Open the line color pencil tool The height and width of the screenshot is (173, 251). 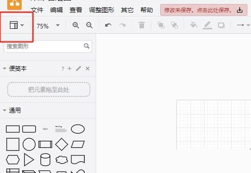click(x=207, y=25)
